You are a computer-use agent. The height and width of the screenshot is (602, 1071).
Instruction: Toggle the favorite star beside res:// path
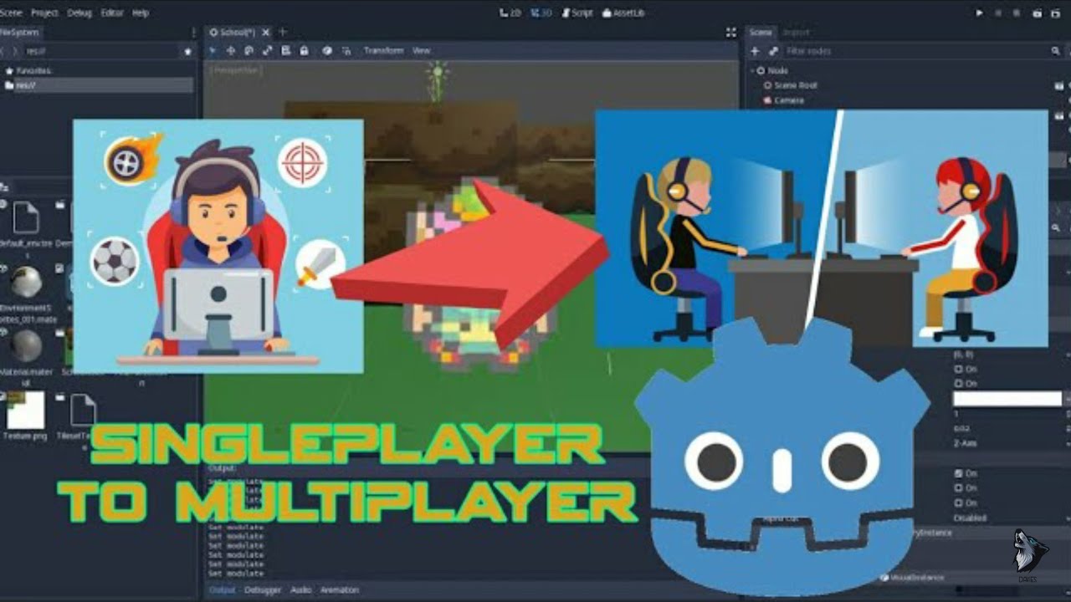click(x=187, y=51)
